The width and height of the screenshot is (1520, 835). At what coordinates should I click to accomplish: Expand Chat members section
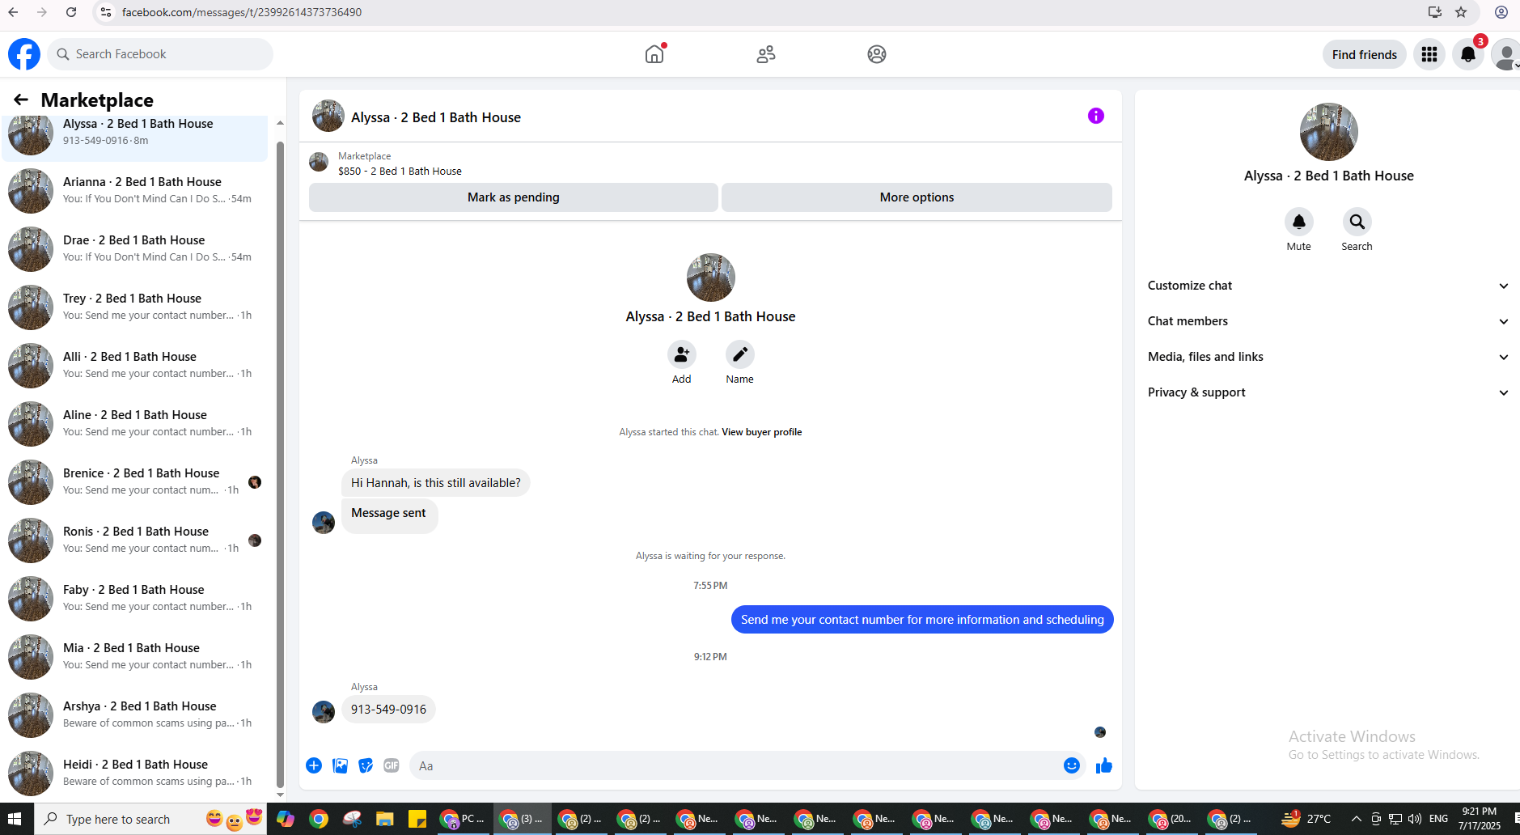[1327, 321]
